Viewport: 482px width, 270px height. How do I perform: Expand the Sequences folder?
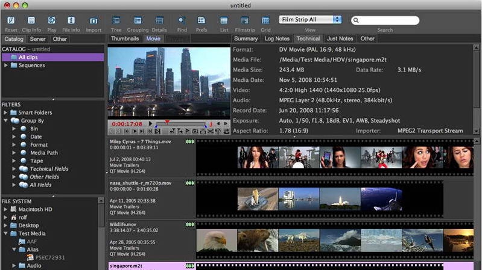click(6, 66)
